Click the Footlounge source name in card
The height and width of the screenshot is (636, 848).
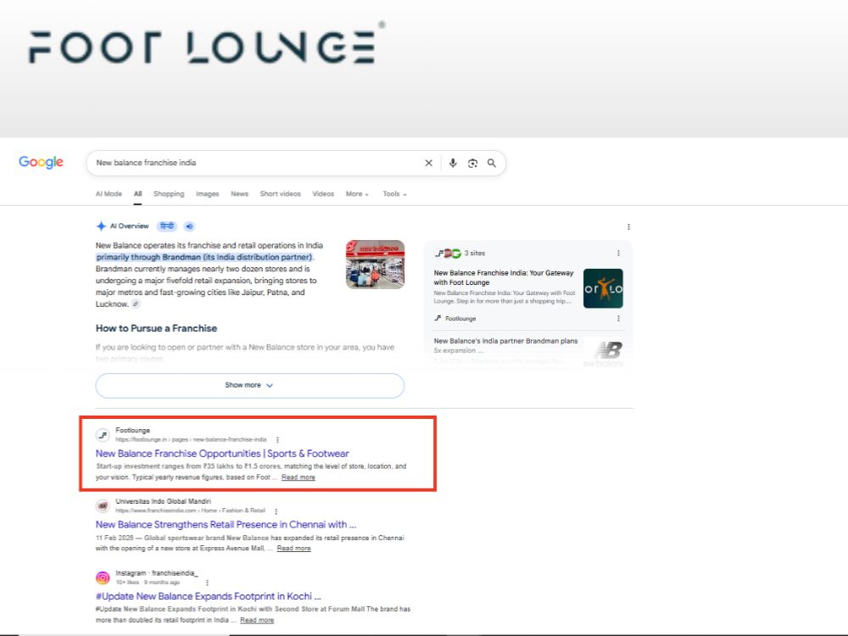460,319
